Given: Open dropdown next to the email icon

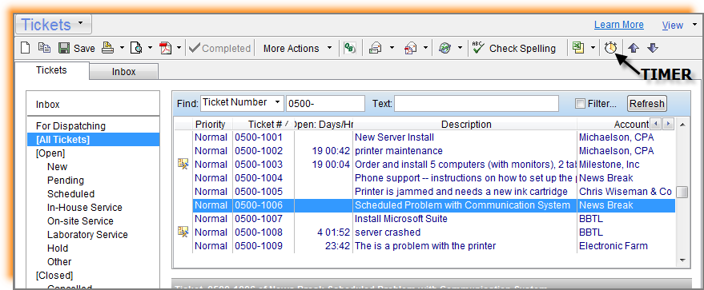Looking at the screenshot, I should click(x=425, y=48).
